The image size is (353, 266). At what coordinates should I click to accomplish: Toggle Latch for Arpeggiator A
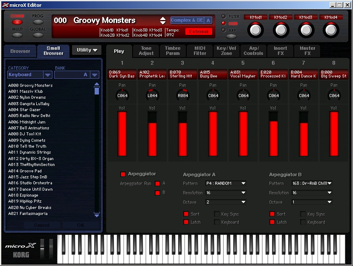coord(186,222)
